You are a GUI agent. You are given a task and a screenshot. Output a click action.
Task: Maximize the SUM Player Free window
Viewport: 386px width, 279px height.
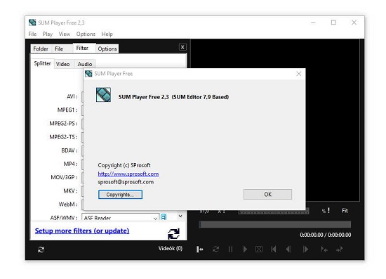333,22
